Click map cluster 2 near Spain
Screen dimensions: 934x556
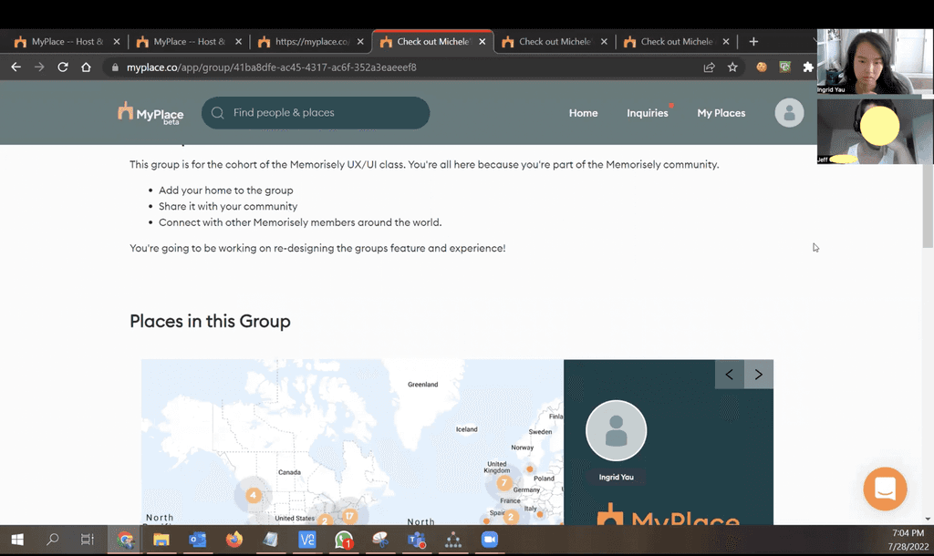tap(511, 517)
